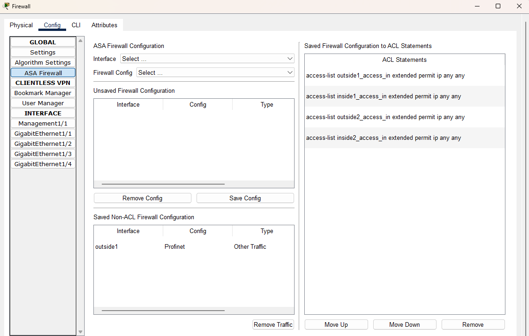This screenshot has height=336, width=529.
Task: Open Settings under the GLOBAL section
Action: 43,52
